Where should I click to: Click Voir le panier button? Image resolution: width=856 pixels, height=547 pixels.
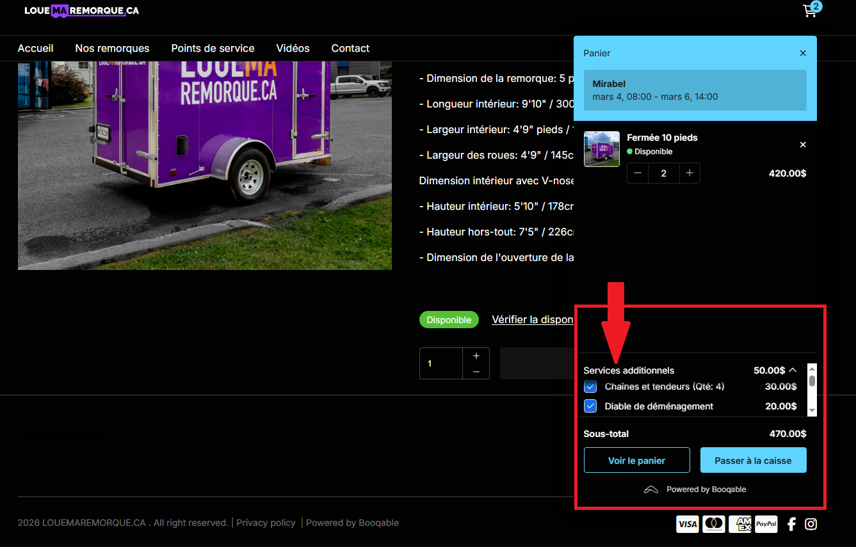tap(636, 460)
